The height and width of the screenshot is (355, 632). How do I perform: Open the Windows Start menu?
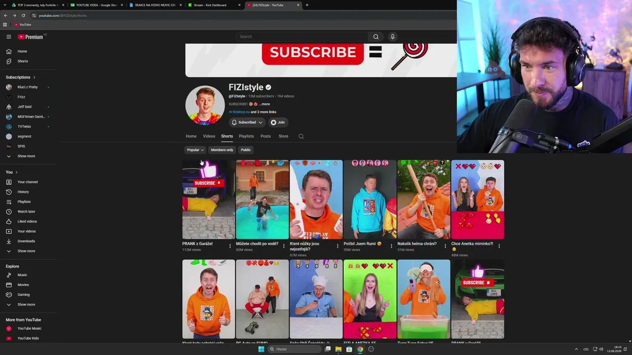tap(261, 349)
